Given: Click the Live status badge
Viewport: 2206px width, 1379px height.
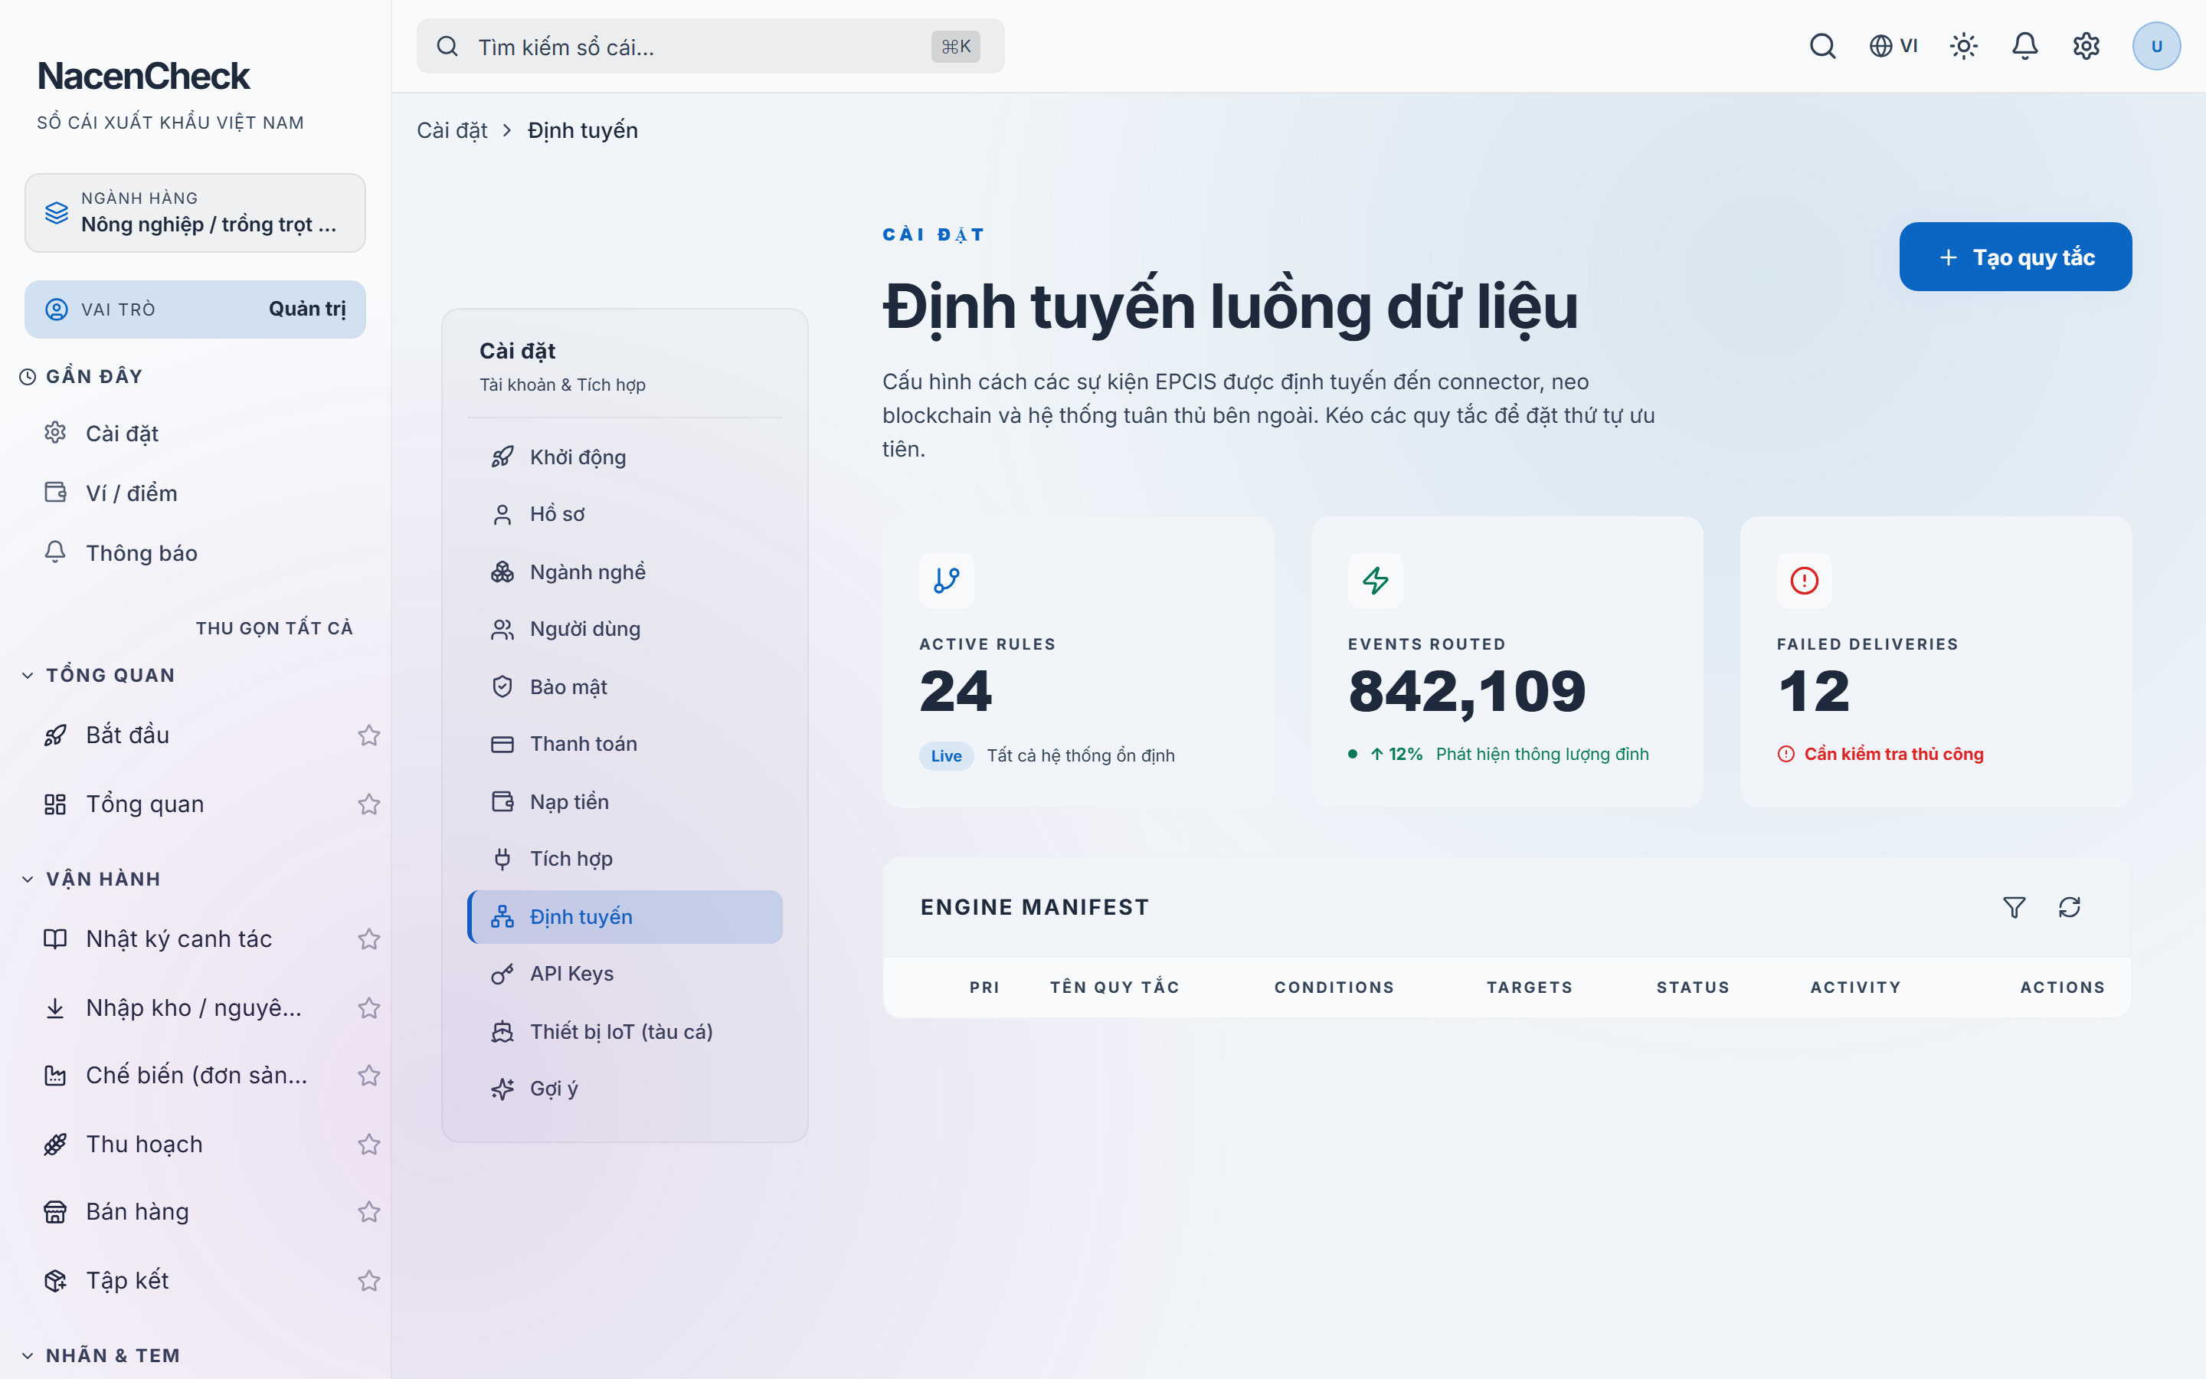Looking at the screenshot, I should coord(946,755).
